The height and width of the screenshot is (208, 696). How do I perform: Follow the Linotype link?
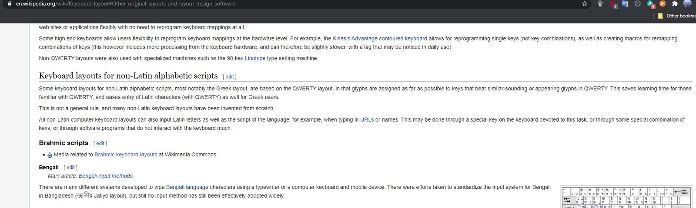pyautogui.click(x=255, y=59)
